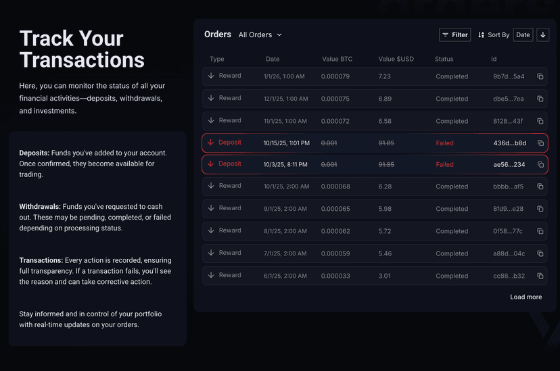Copy the ID bbbb...af5
560x371 pixels.
tap(540, 187)
